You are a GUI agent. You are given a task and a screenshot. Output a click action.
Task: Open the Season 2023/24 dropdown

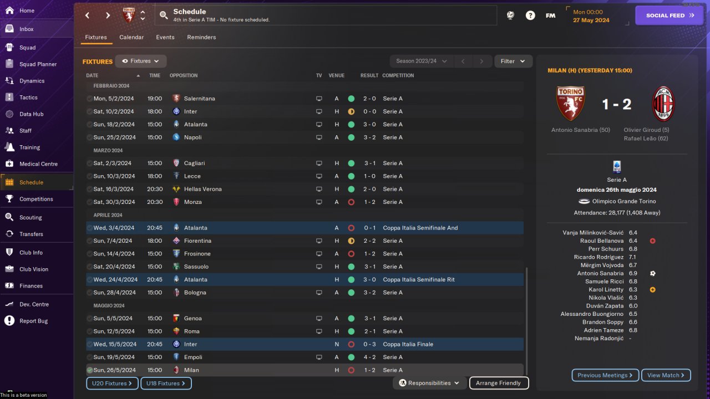(x=422, y=61)
